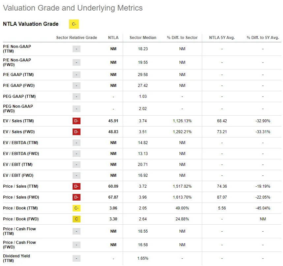The height and width of the screenshot is (266, 283).
Task: Click the 3.06 Price / Book (TTM) value
Action: pyautogui.click(x=113, y=208)
